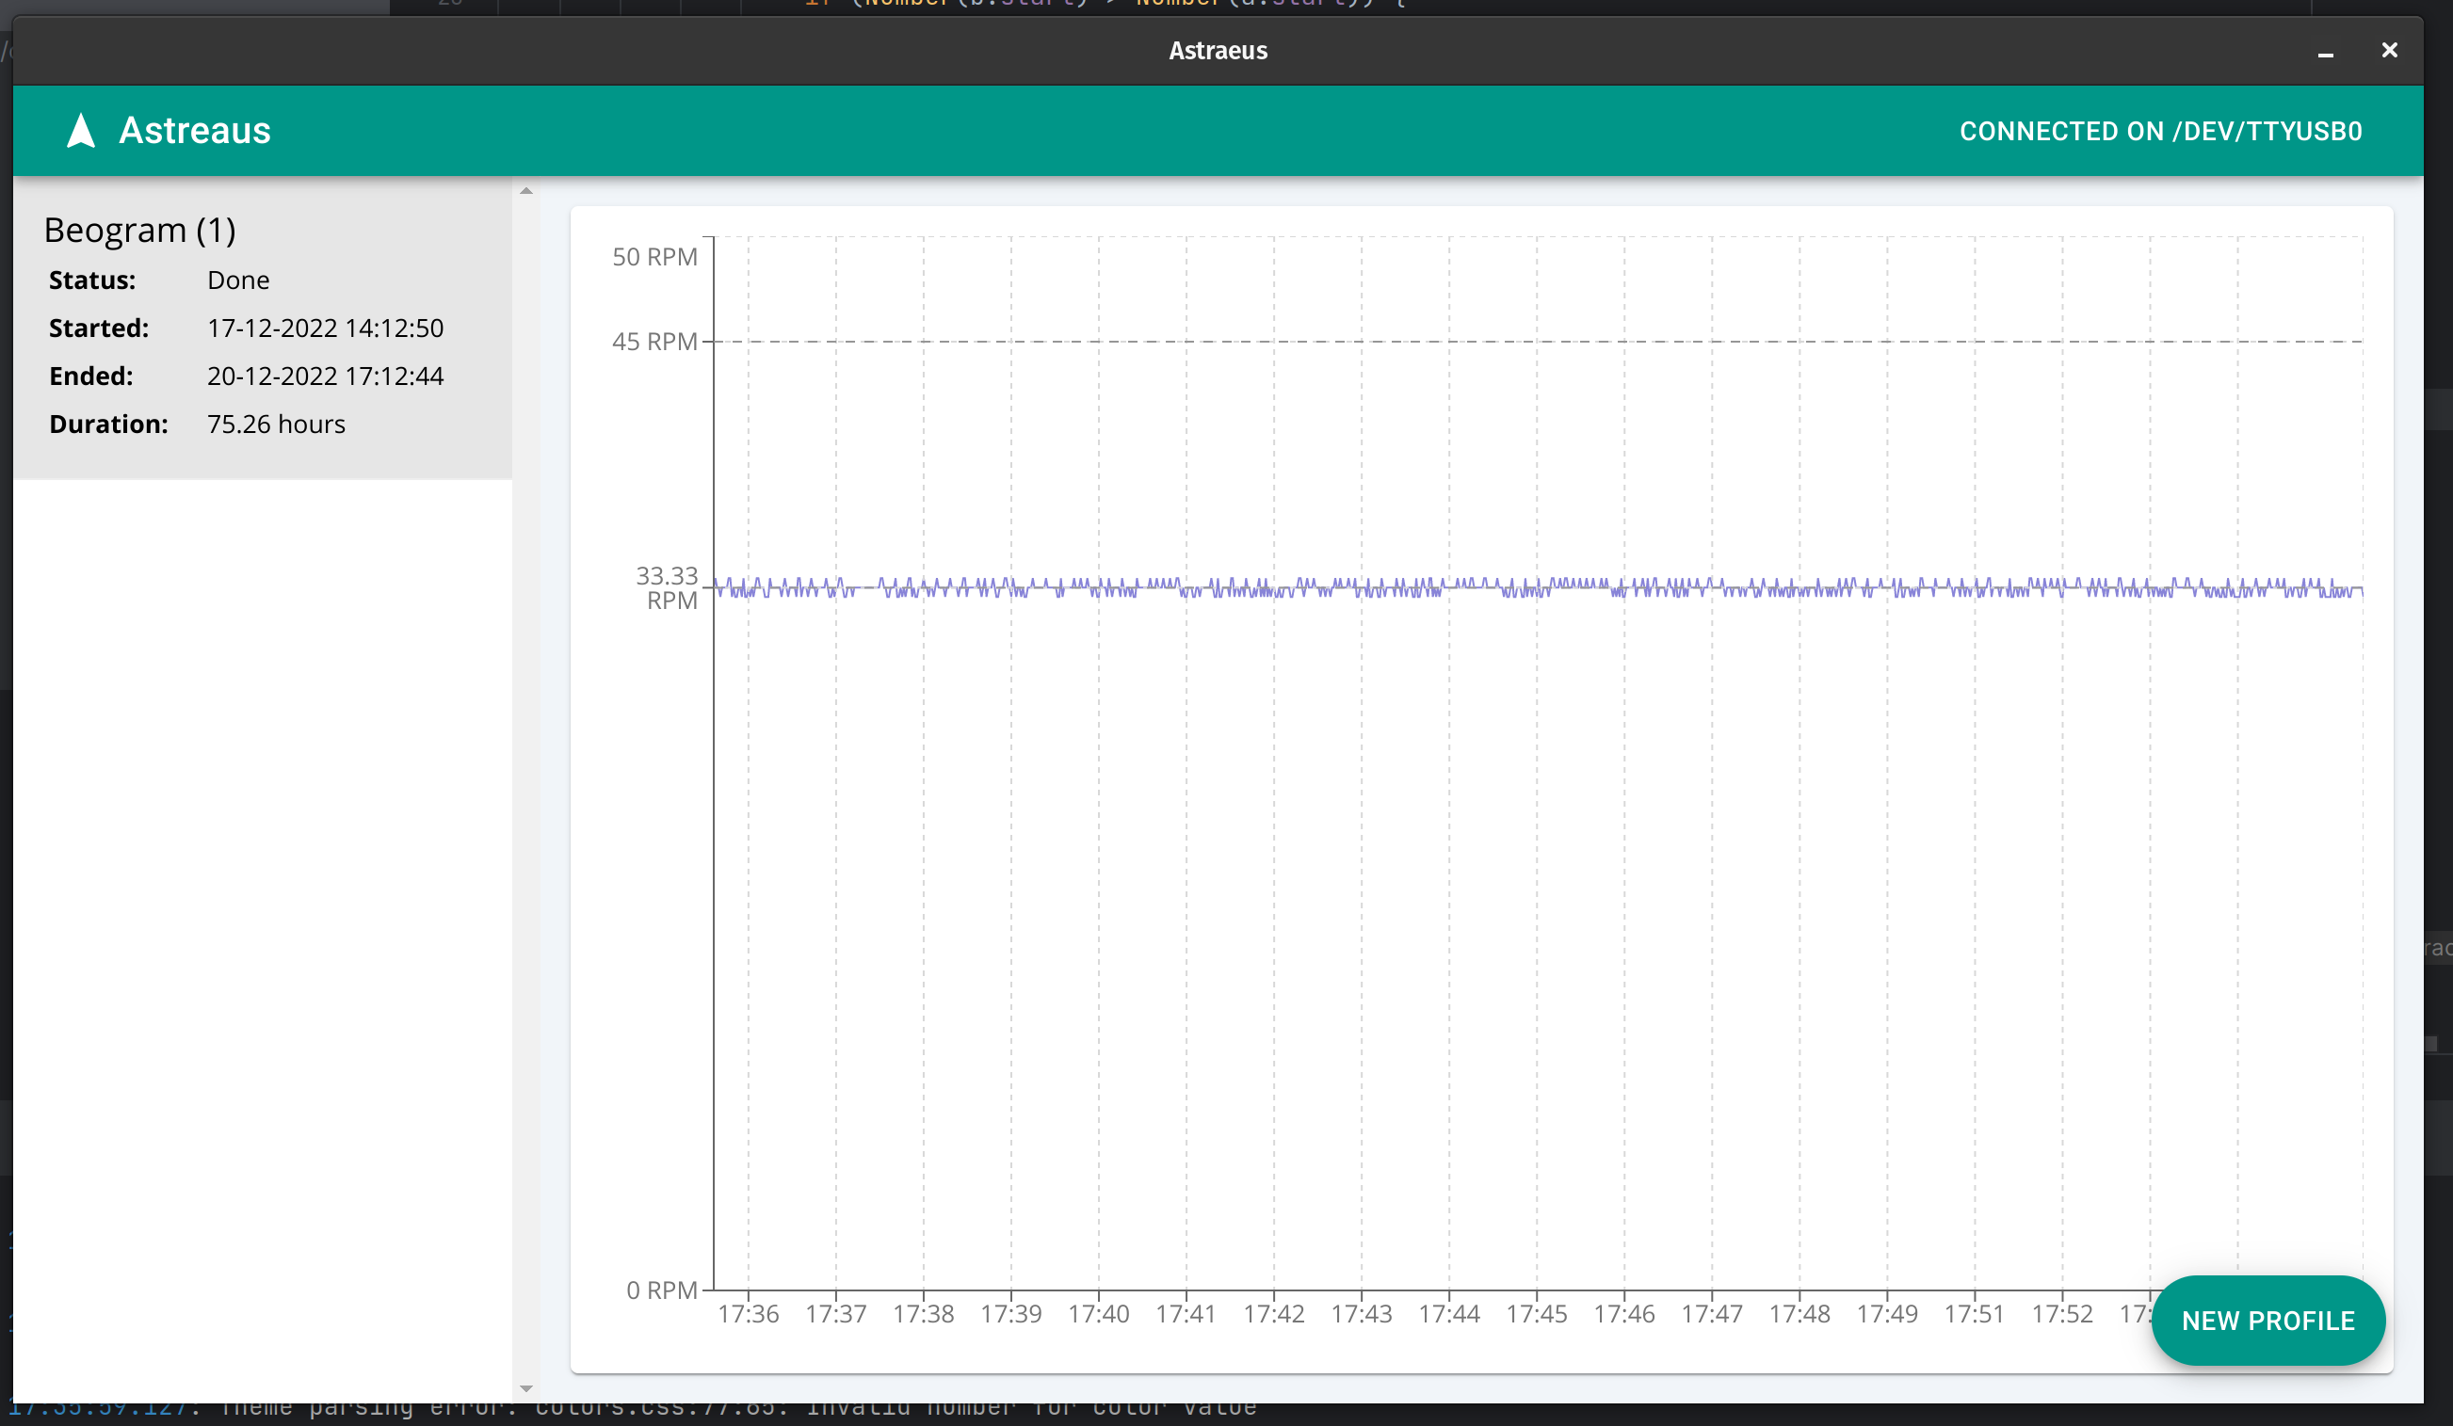Click the New Profile button
The width and height of the screenshot is (2453, 1426).
pos(2268,1321)
